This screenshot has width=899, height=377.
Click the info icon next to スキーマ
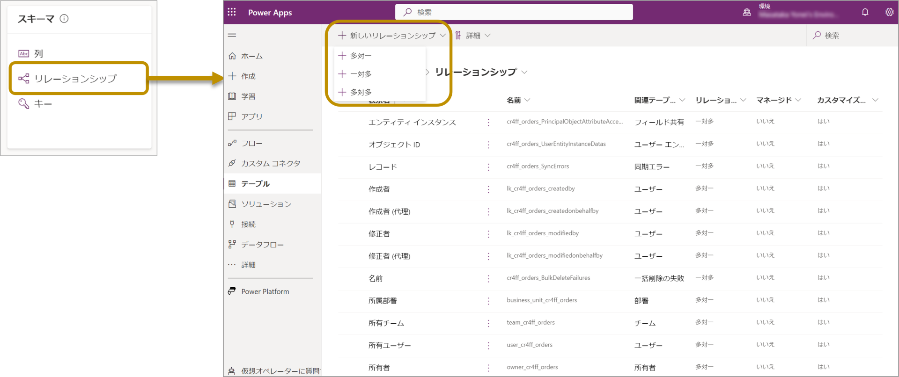click(x=64, y=19)
